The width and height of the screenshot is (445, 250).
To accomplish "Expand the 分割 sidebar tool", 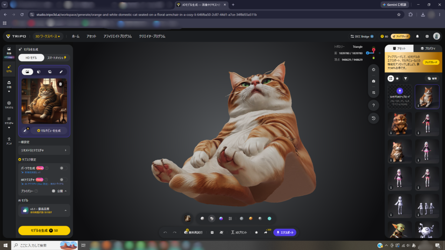I will click(9, 86).
